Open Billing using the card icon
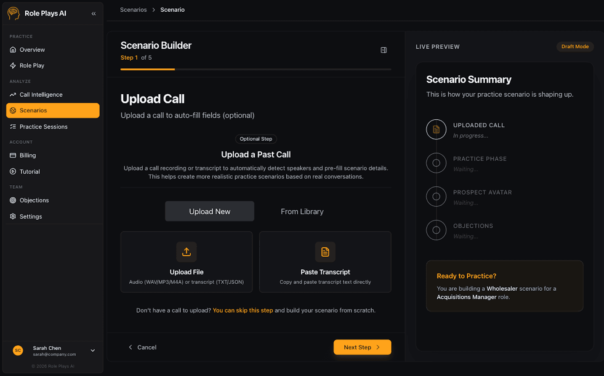 coord(13,155)
